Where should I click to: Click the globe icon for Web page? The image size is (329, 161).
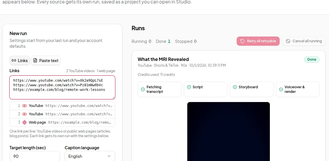(x=25, y=122)
